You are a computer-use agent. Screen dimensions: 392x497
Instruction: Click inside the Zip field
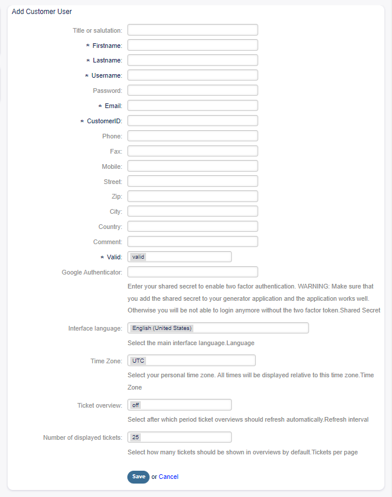click(x=192, y=196)
